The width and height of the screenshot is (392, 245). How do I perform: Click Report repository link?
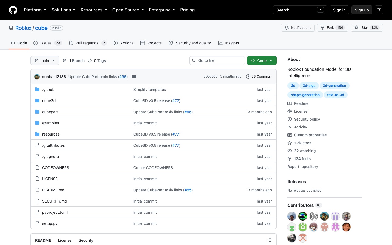coord(303,167)
